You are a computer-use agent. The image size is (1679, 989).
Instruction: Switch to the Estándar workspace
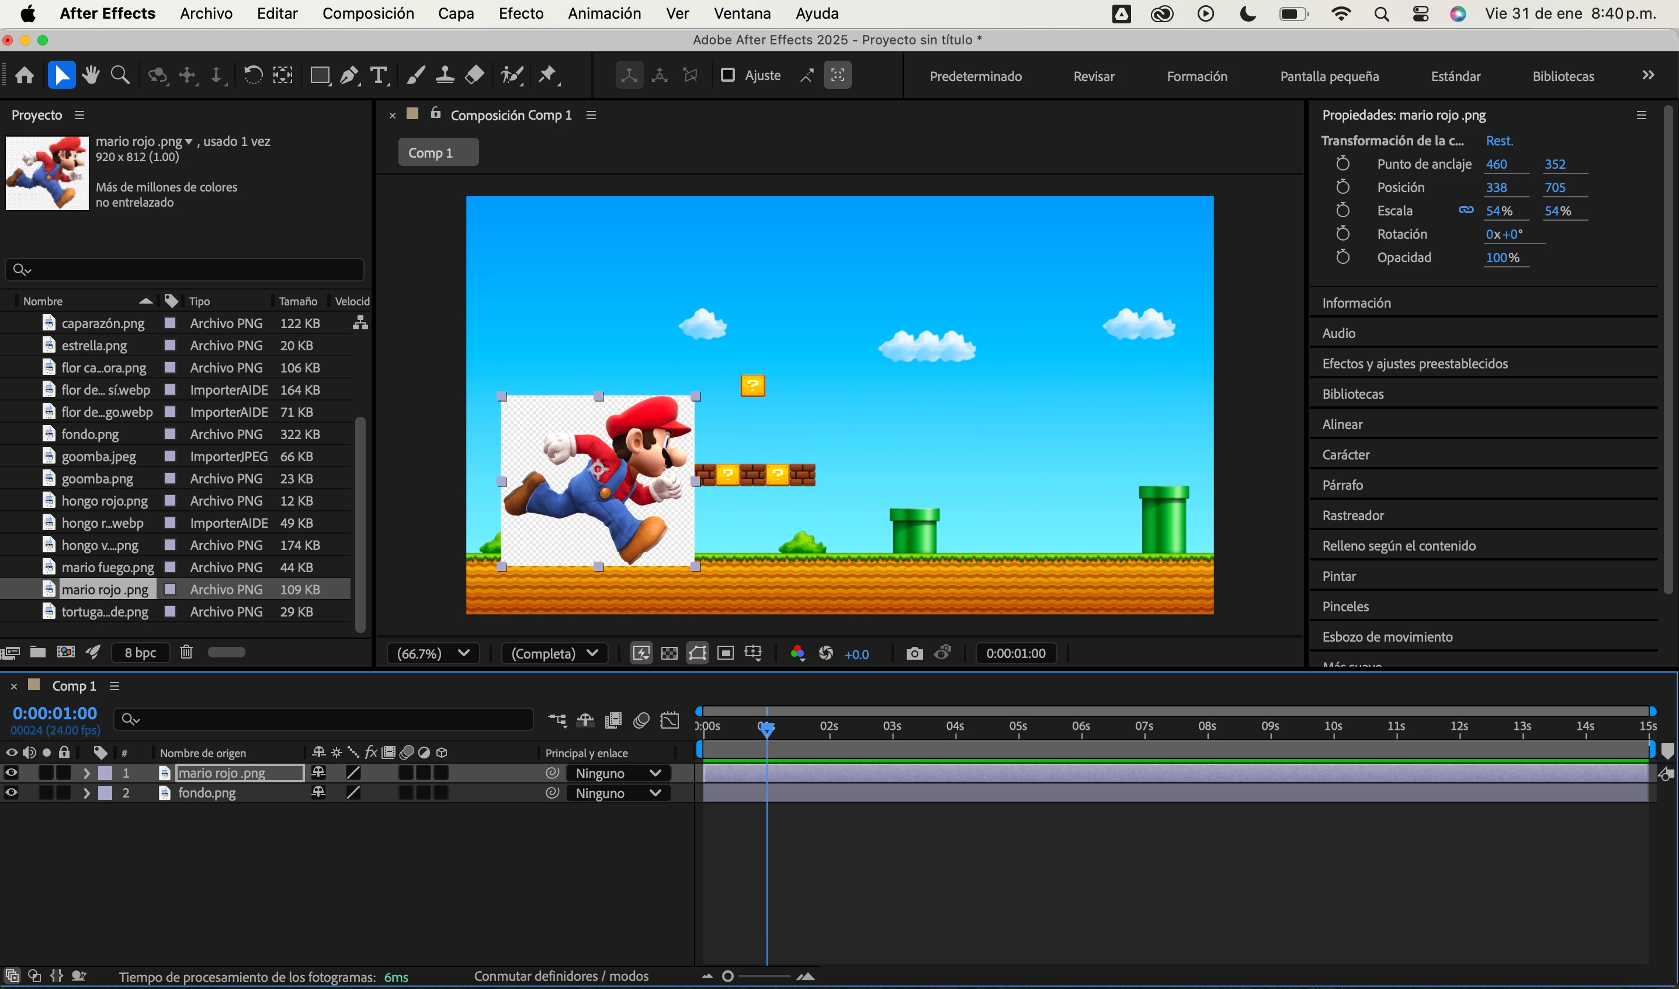(x=1455, y=76)
